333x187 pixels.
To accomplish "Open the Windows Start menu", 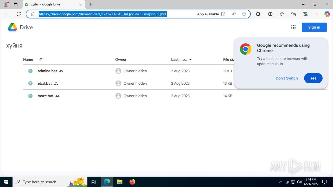I will [x=6, y=182].
